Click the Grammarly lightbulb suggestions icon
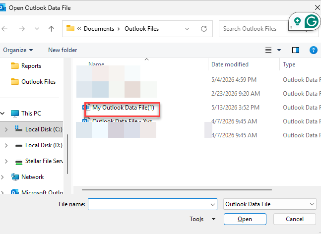This screenshot has width=321, height=234. tap(298, 21)
